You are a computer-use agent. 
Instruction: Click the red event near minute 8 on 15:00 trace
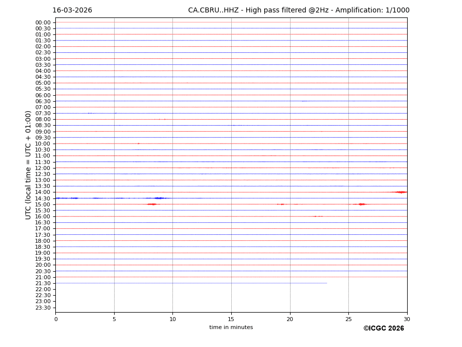152,204
